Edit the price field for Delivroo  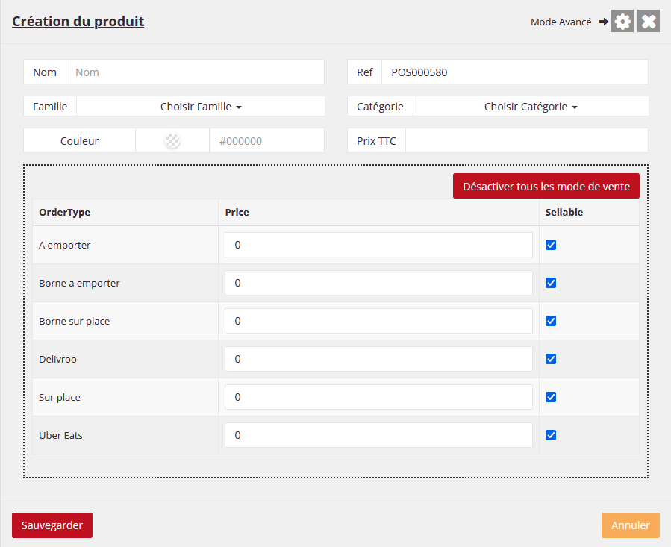(x=378, y=359)
